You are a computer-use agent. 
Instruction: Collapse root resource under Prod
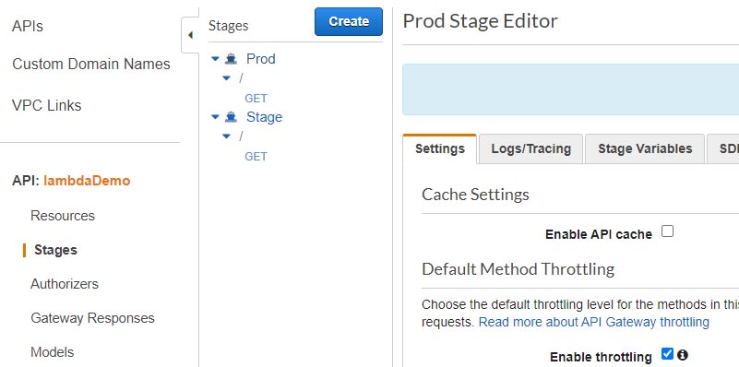(x=226, y=78)
